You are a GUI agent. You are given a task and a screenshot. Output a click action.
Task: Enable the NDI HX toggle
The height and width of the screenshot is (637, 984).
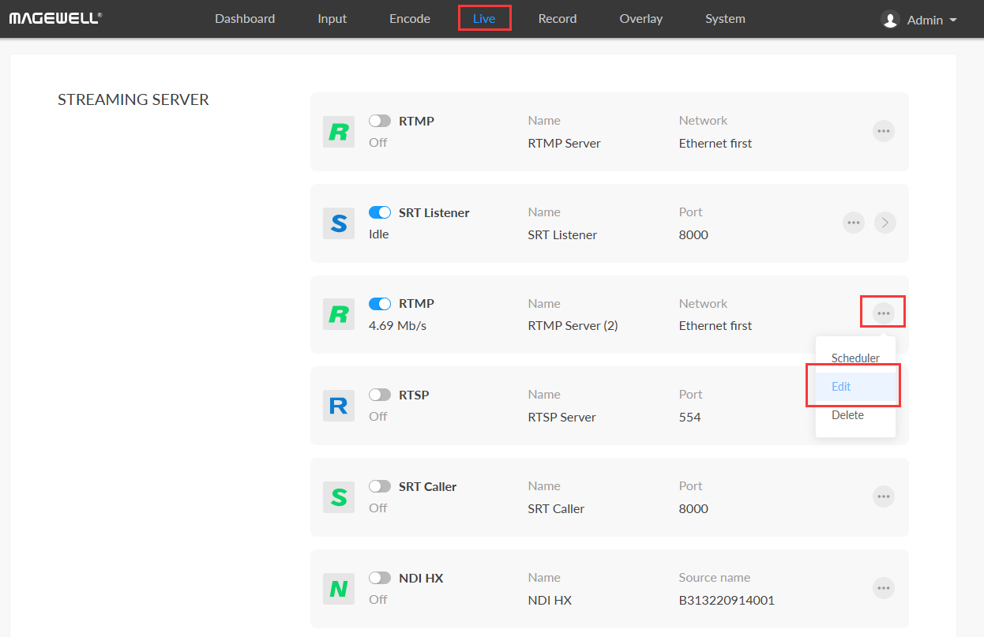(380, 578)
